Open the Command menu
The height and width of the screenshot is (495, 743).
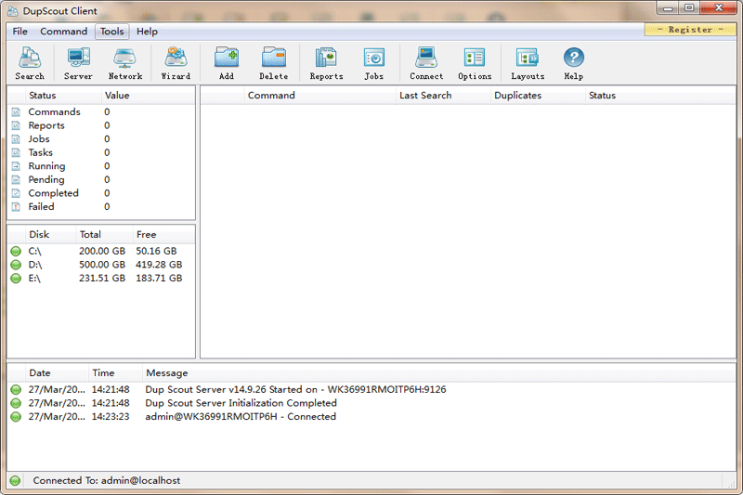[64, 32]
